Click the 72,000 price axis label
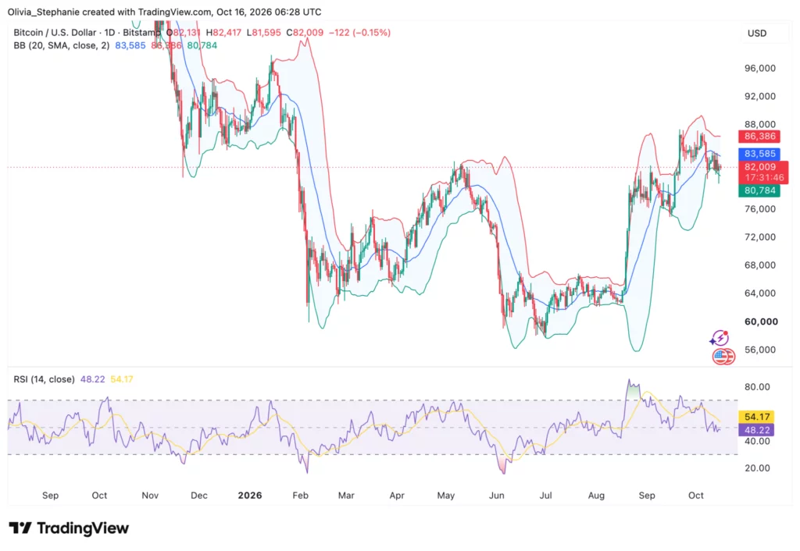 (x=759, y=237)
